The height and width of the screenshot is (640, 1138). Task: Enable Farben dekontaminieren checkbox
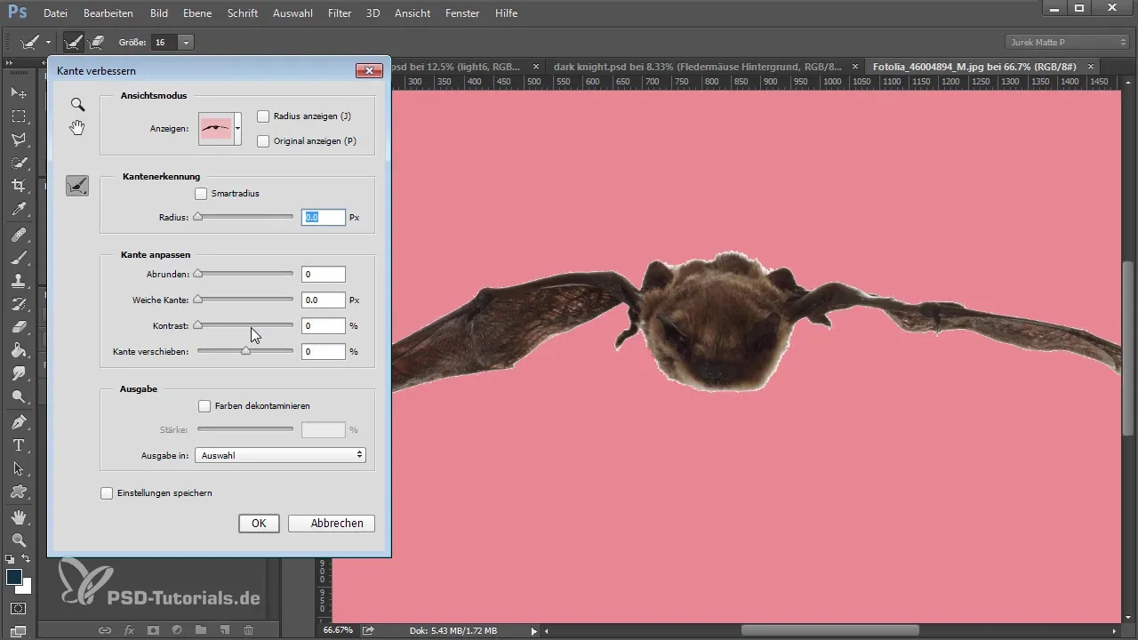(x=204, y=405)
